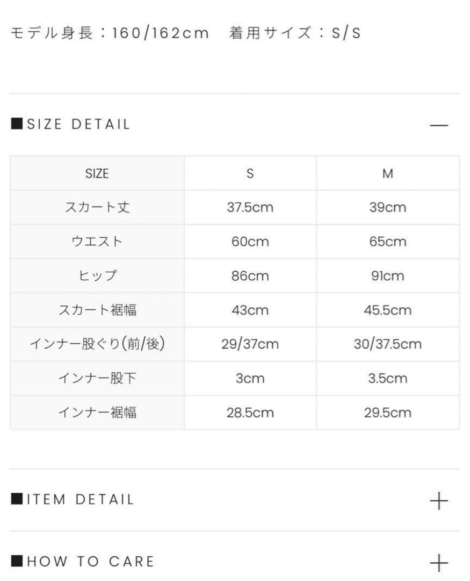Click the ウエスト row label
470x581 pixels.
[x=97, y=242]
